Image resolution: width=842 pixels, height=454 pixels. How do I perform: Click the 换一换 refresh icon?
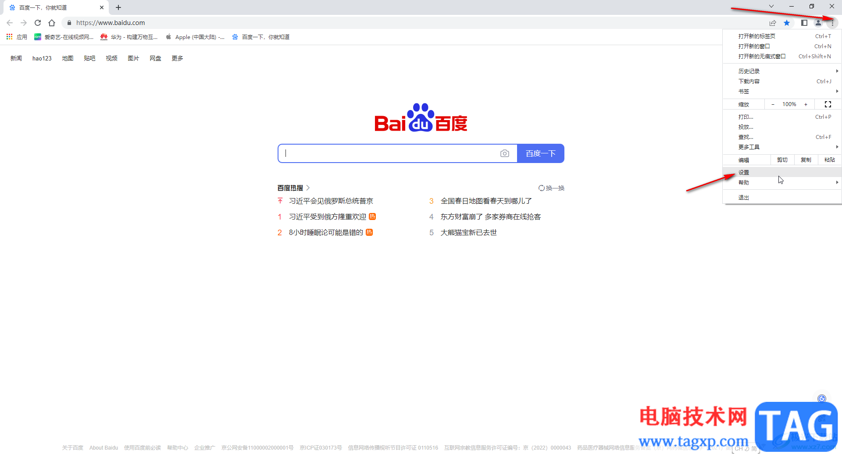point(542,188)
